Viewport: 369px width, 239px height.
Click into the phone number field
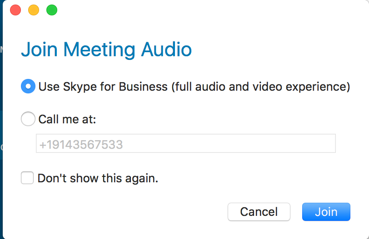pos(185,144)
